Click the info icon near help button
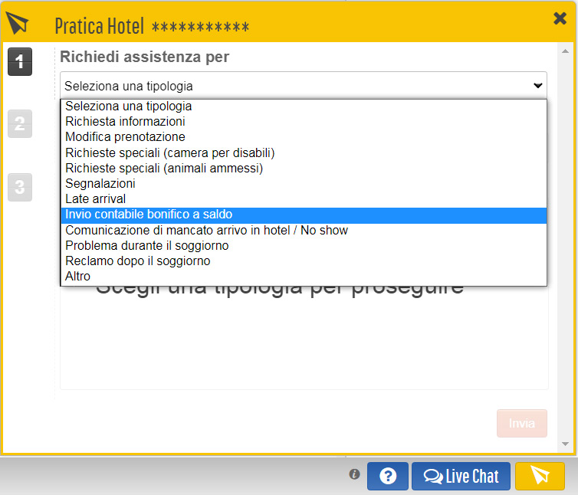Screen dimensions: 578x495 tap(354, 474)
